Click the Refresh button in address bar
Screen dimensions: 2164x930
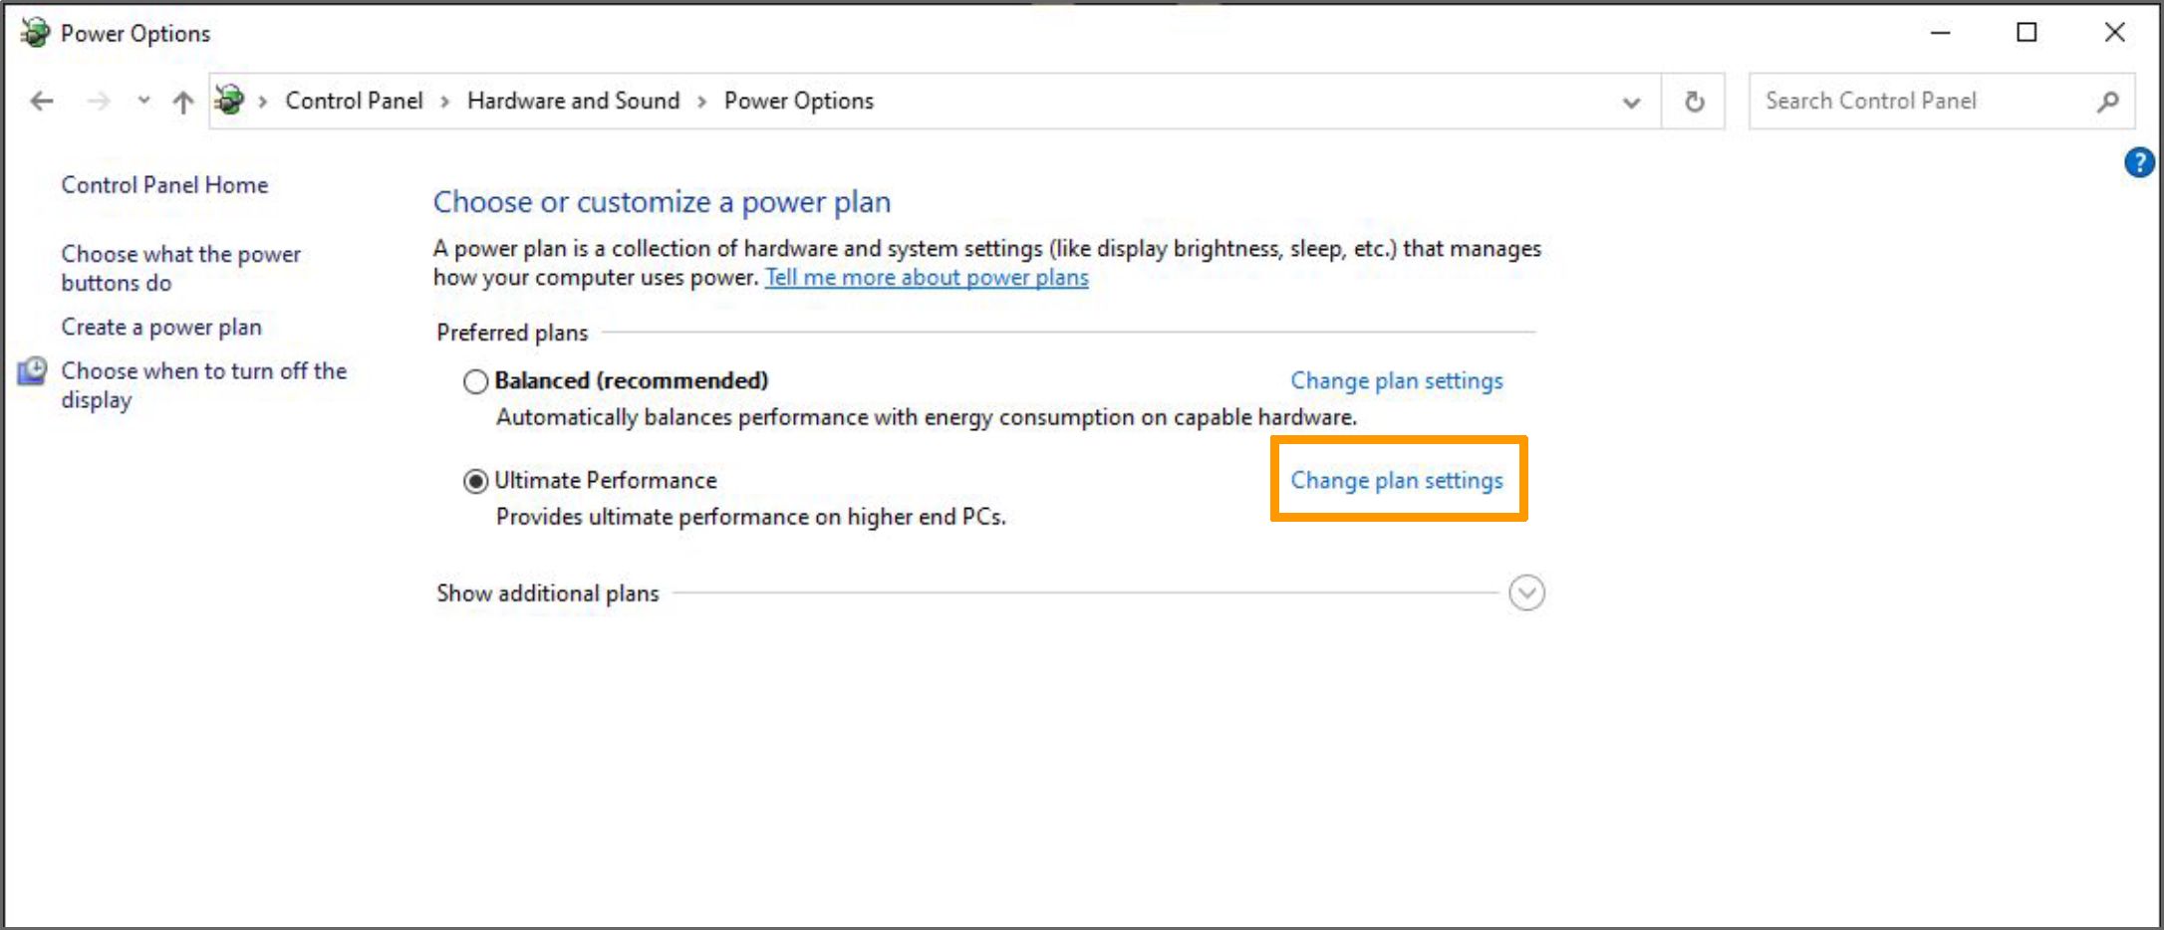[1694, 102]
